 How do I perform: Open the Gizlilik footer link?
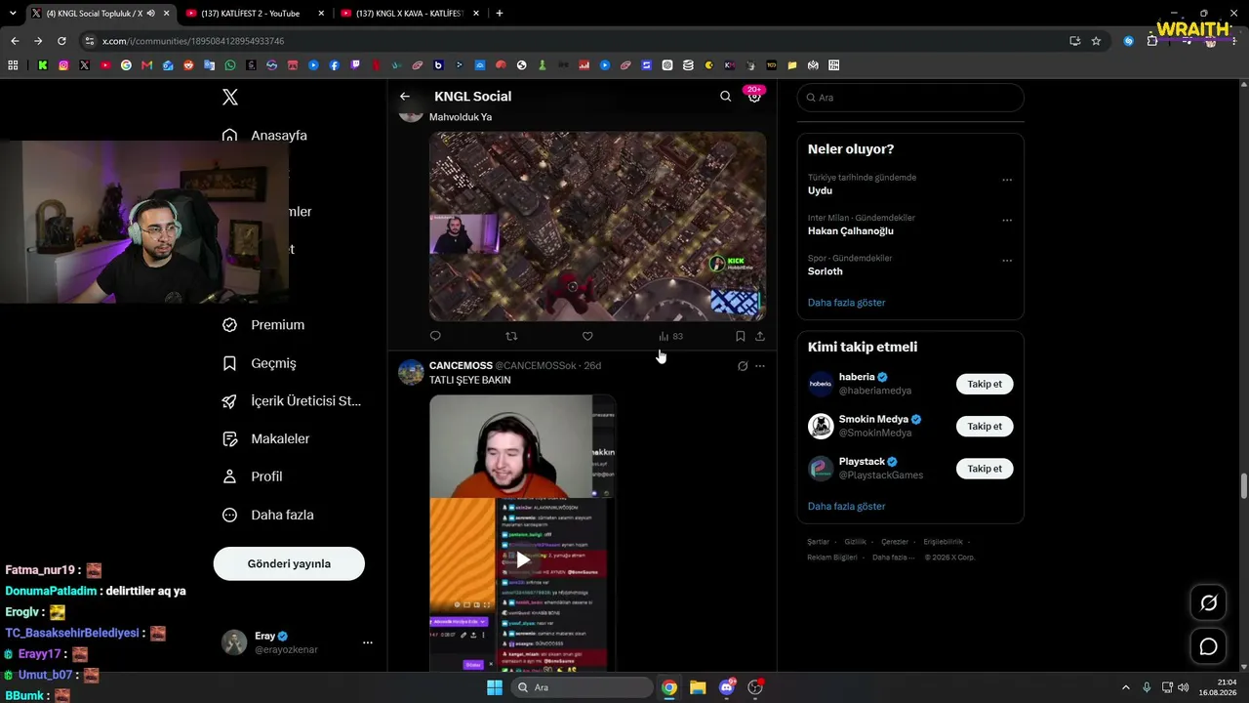[856, 542]
